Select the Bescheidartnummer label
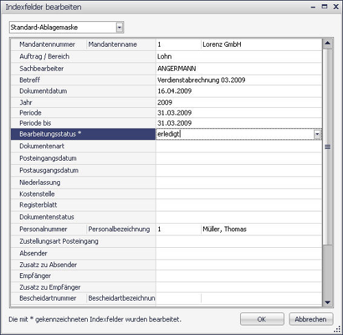343x335 pixels. pos(47,298)
